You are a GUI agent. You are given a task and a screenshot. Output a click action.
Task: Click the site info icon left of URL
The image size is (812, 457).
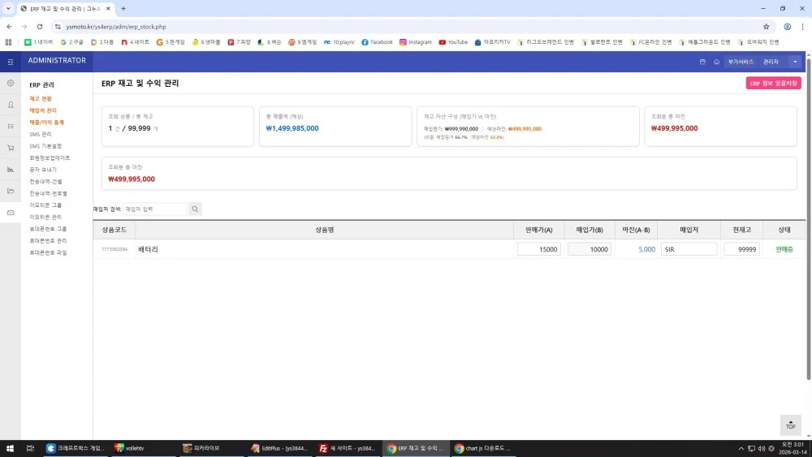pyautogui.click(x=58, y=27)
